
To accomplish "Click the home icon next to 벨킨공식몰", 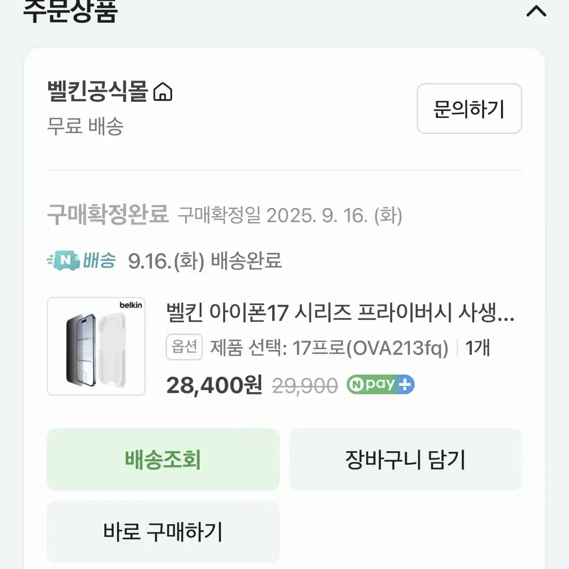I will 163,92.
